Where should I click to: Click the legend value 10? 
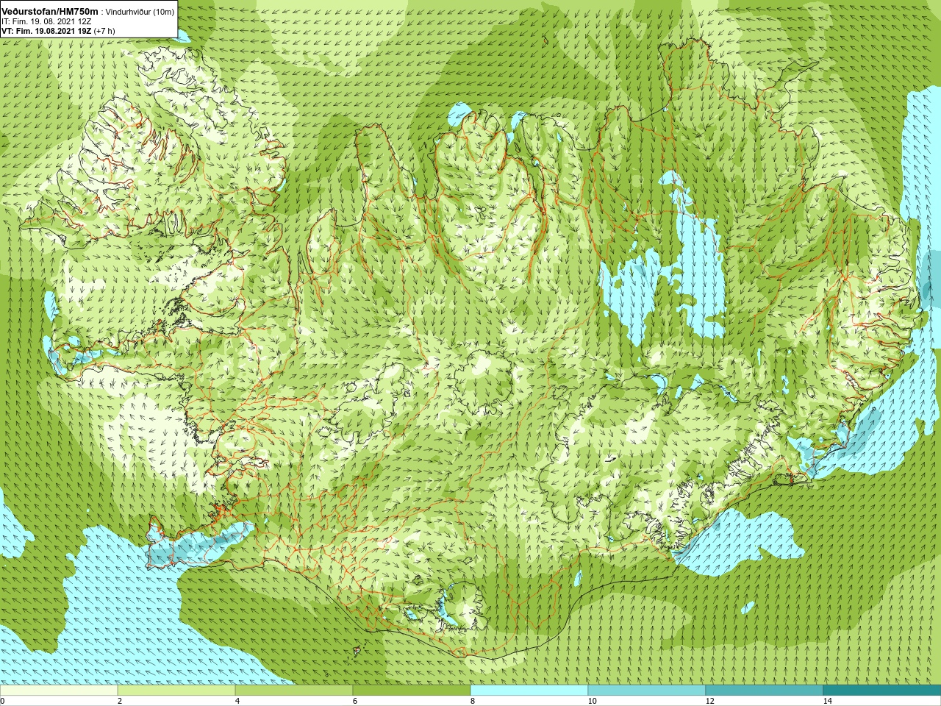pos(592,701)
